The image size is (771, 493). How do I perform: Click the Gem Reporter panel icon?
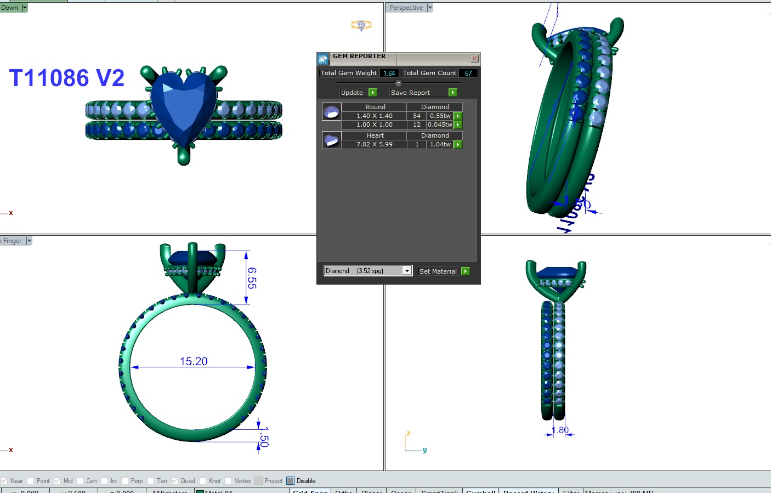pos(323,59)
